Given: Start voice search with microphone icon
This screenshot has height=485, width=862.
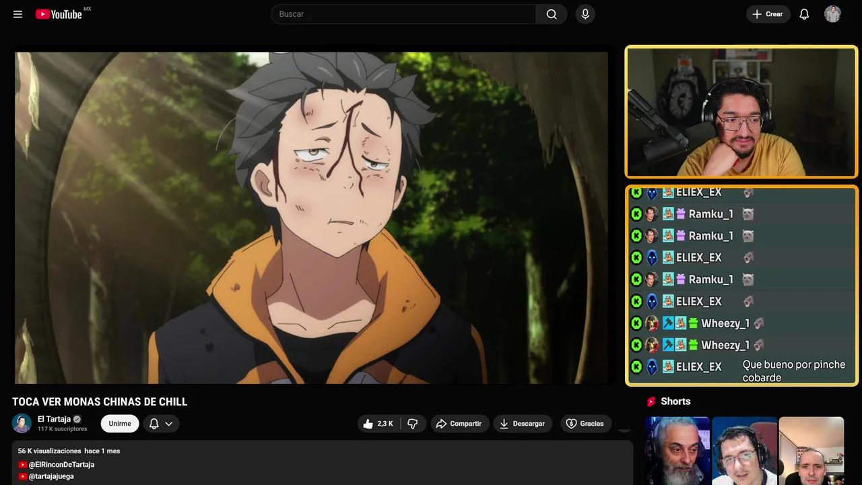Looking at the screenshot, I should point(585,14).
